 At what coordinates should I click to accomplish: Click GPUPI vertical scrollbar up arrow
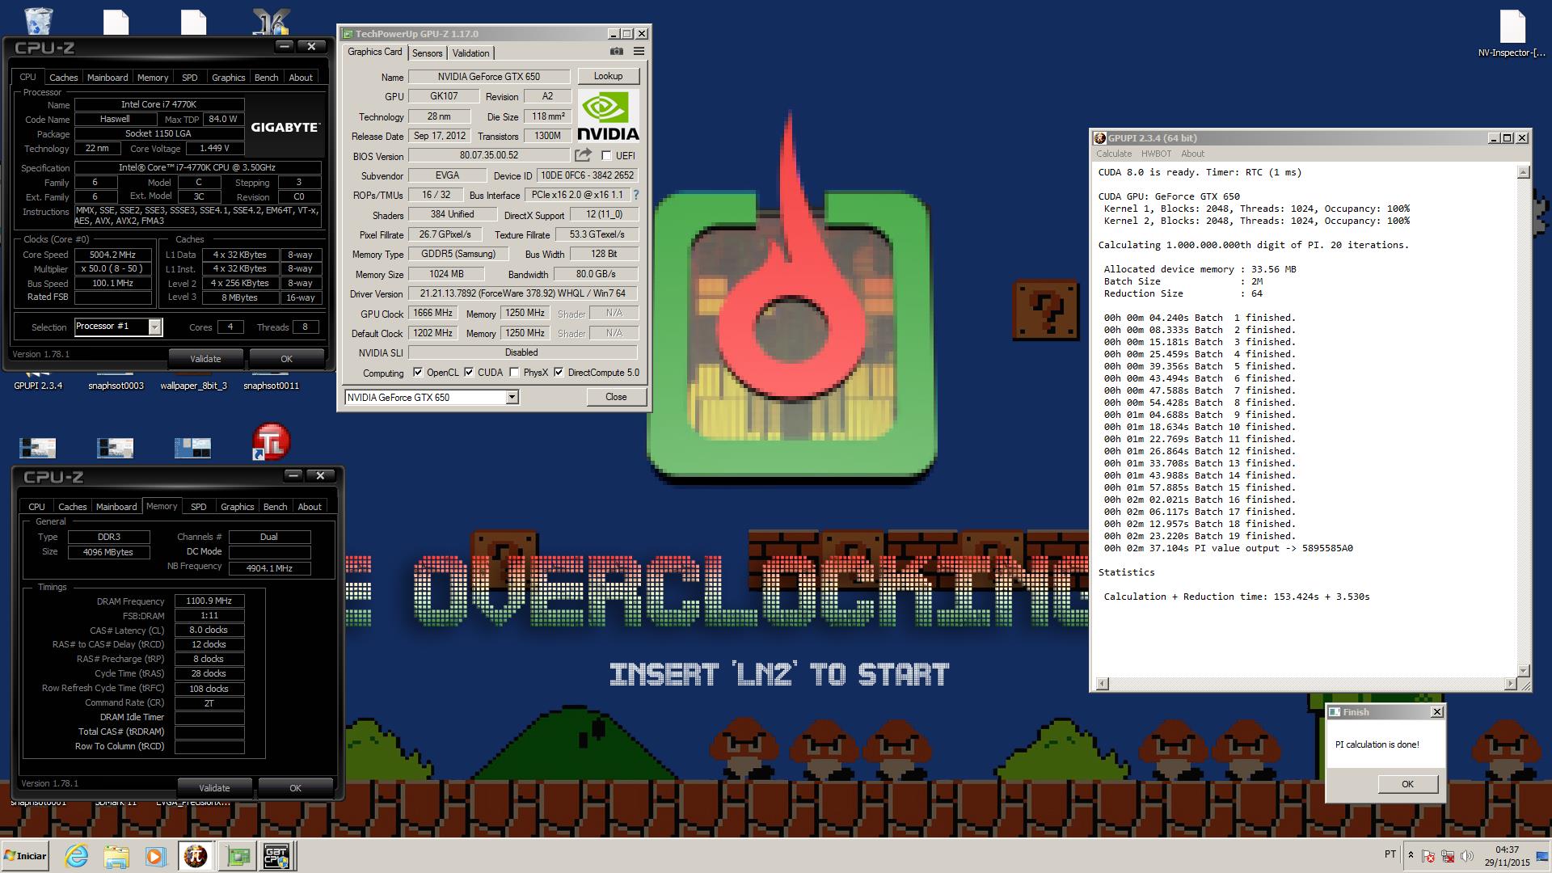click(x=1523, y=172)
